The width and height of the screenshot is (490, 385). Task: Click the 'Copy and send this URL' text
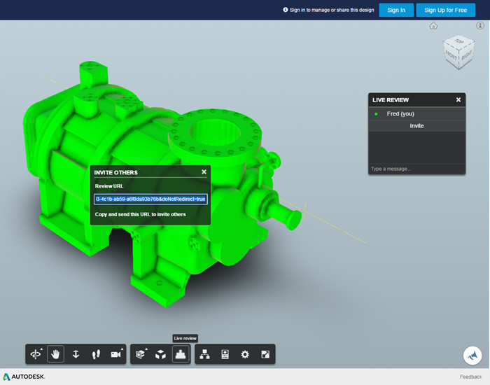140,214
